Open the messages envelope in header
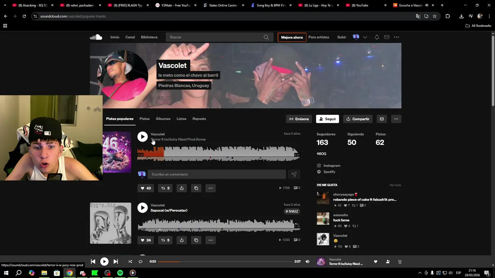 386,37
